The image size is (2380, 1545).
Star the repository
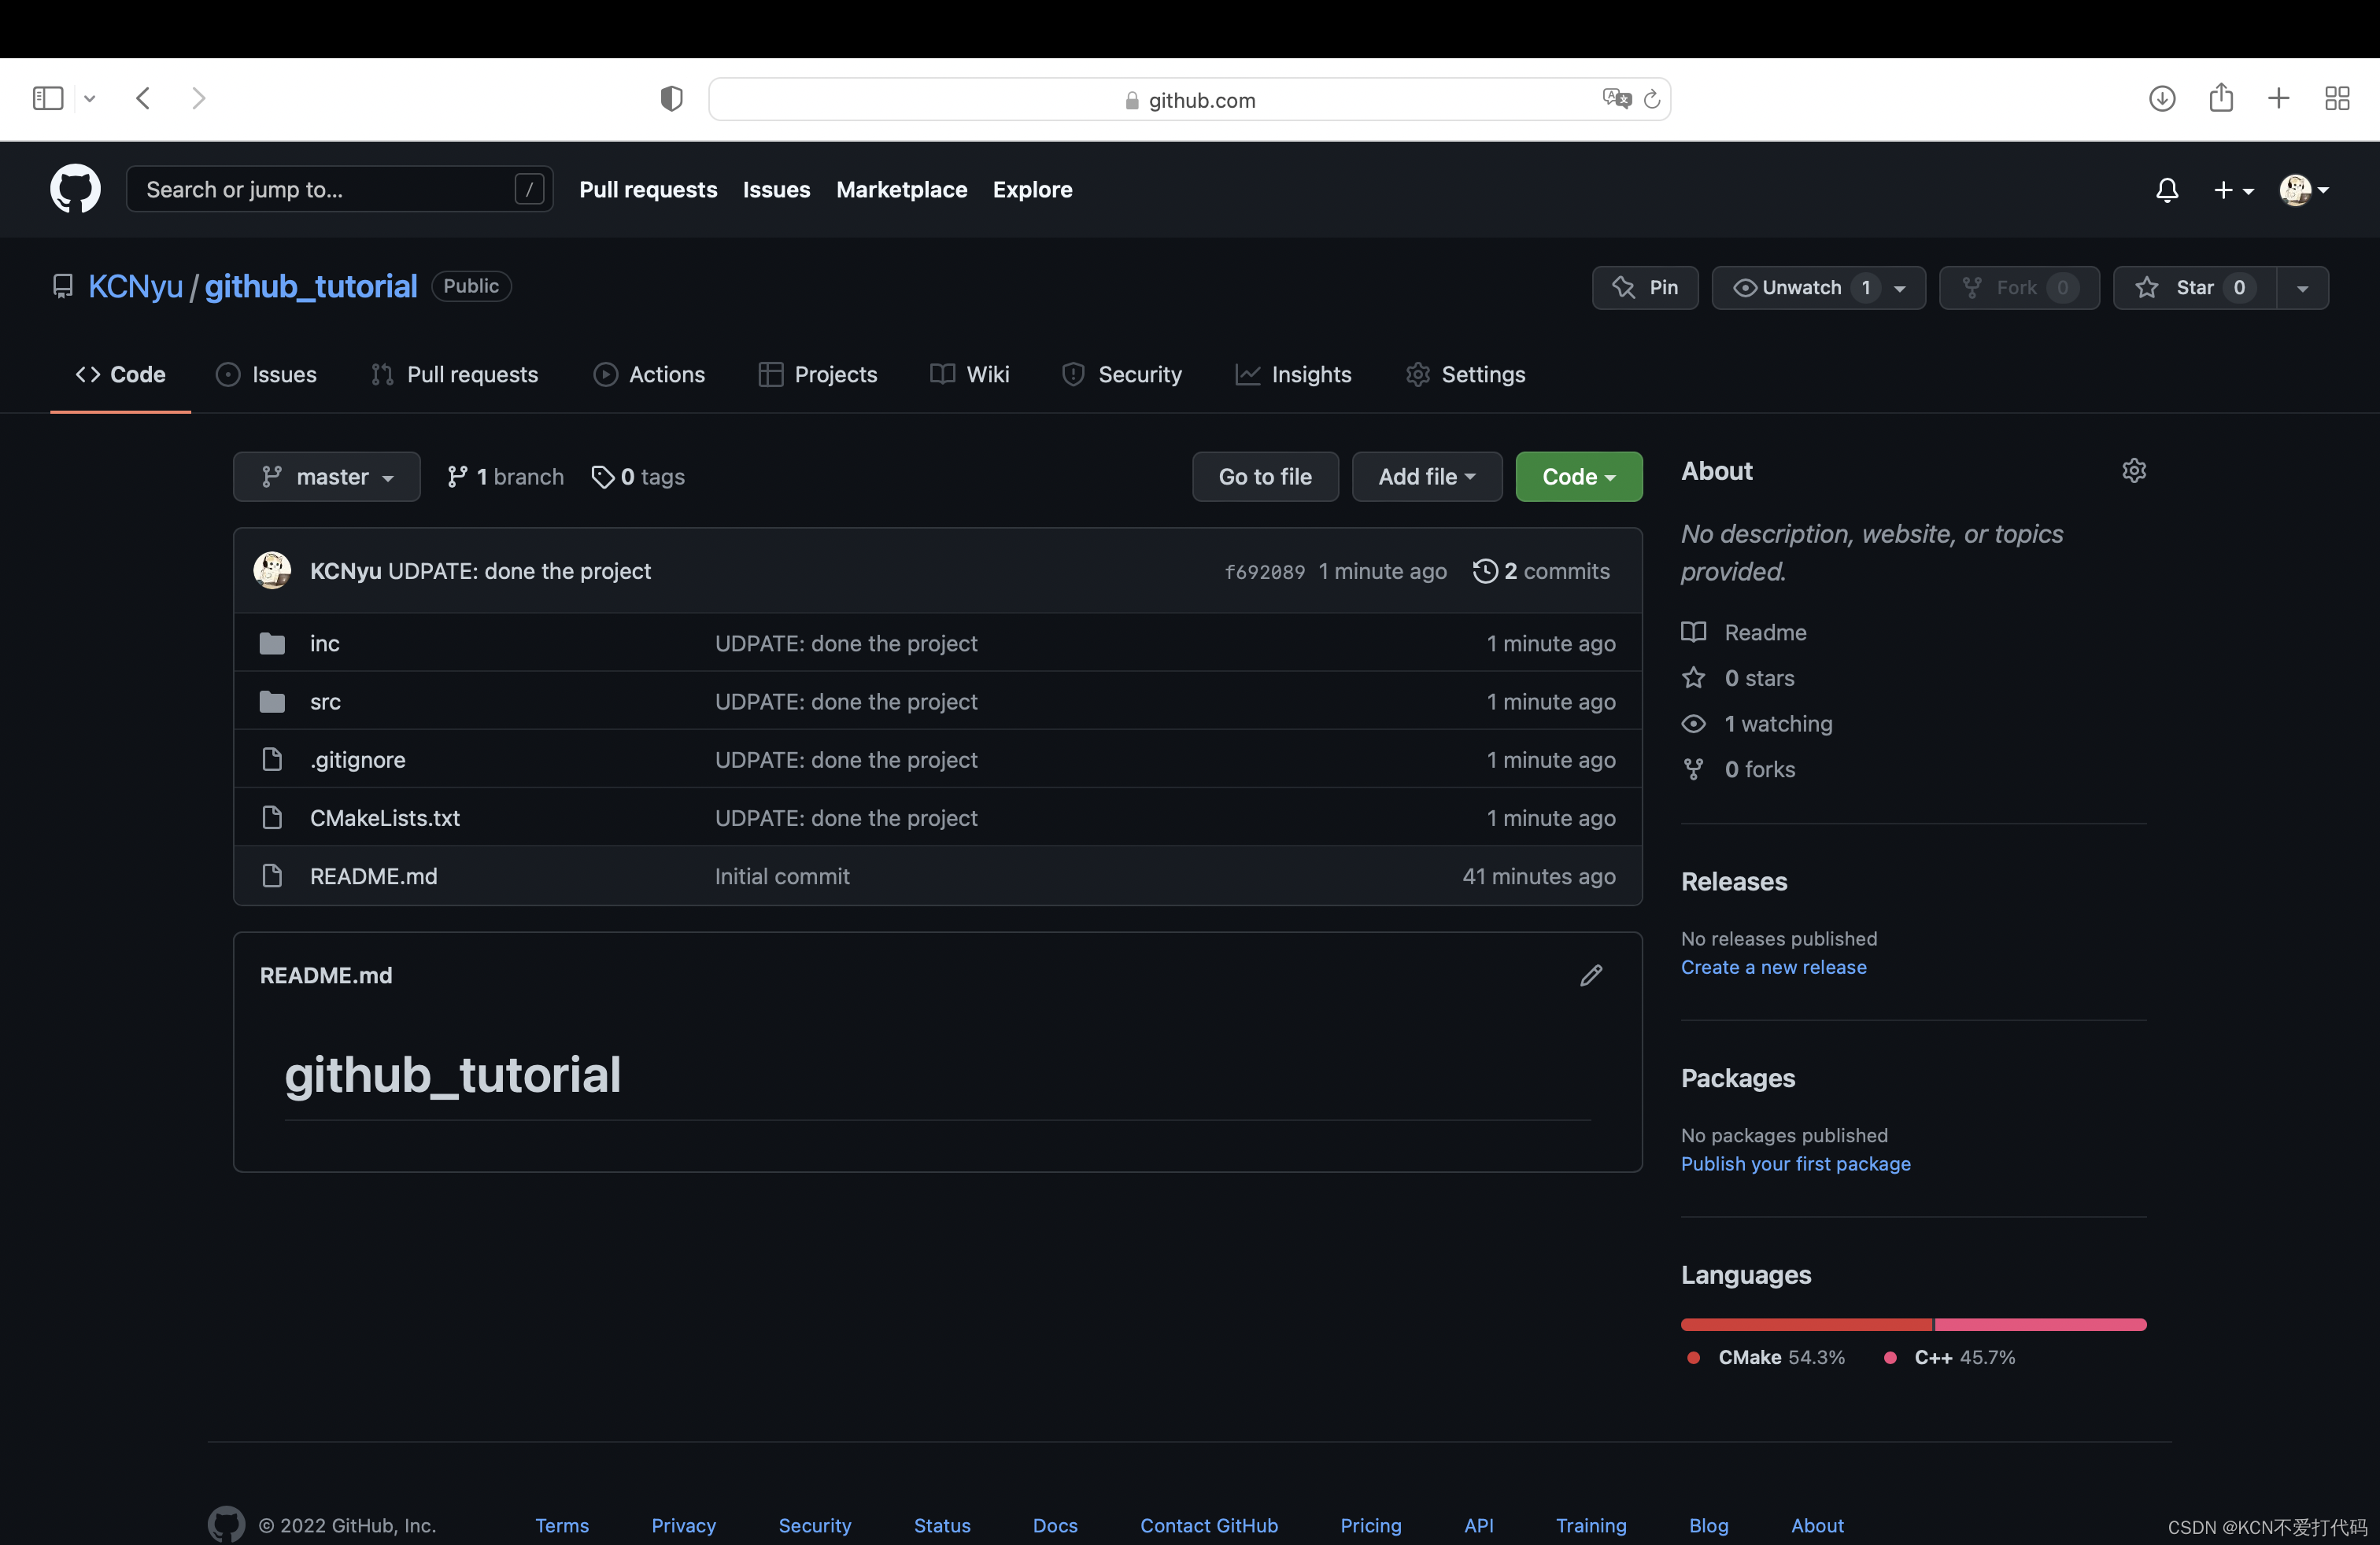click(x=2195, y=288)
